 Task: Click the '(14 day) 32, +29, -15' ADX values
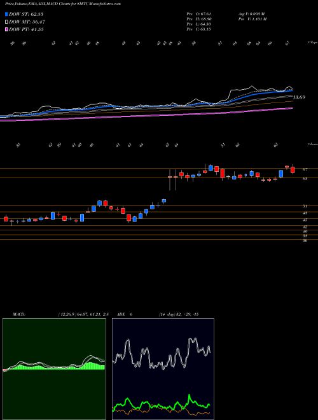(x=179, y=314)
